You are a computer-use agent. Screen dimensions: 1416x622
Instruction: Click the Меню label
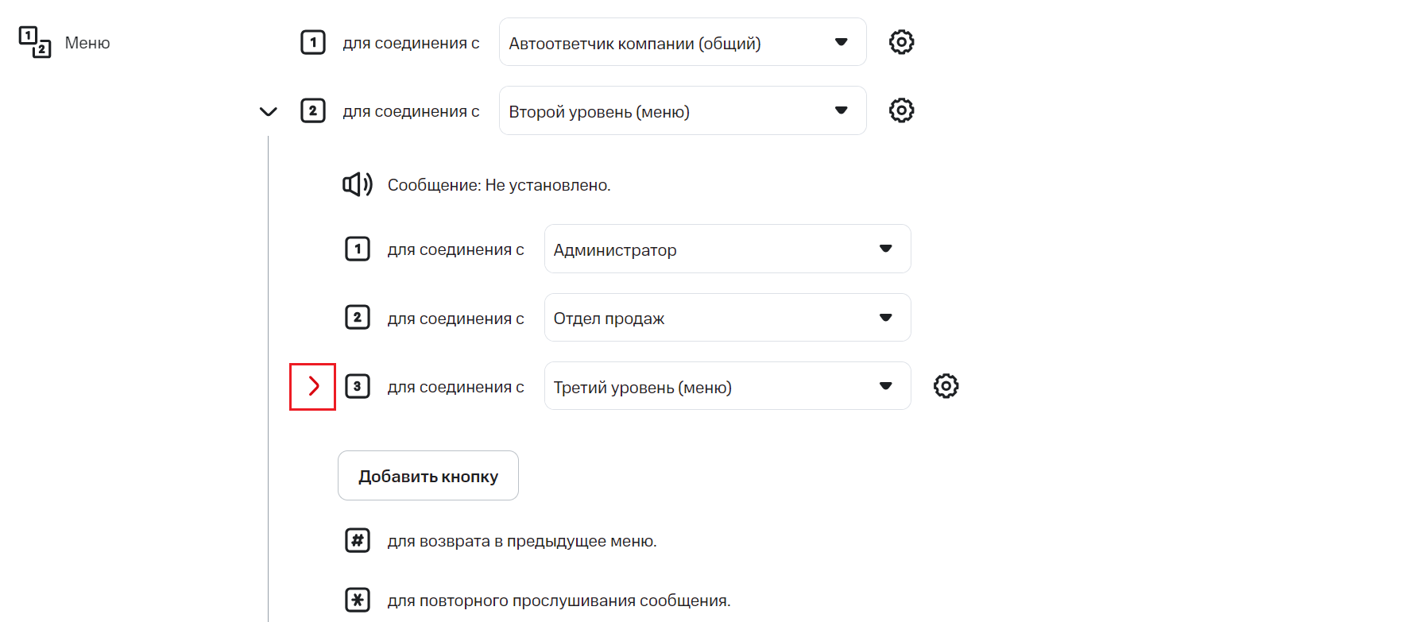[x=87, y=43]
